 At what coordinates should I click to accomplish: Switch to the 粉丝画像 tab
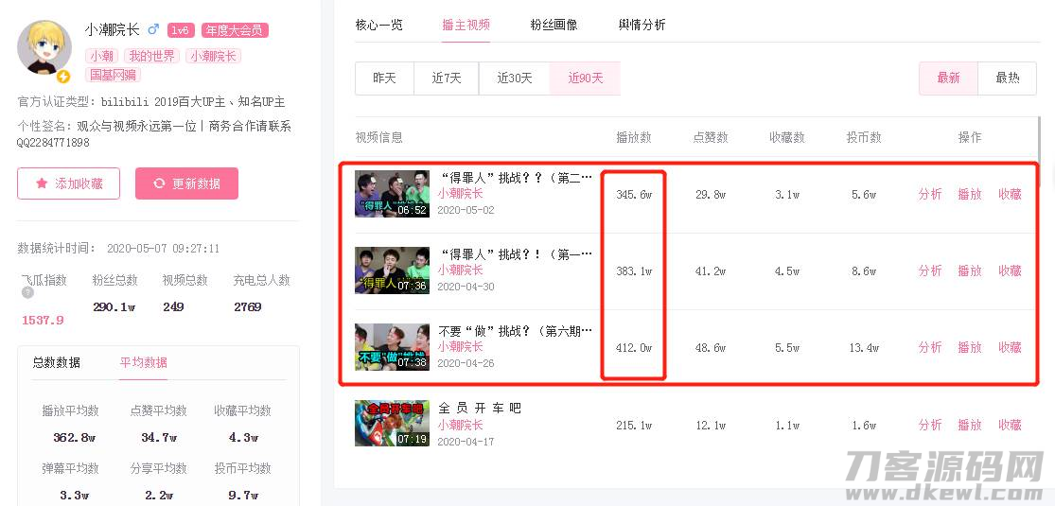[554, 25]
